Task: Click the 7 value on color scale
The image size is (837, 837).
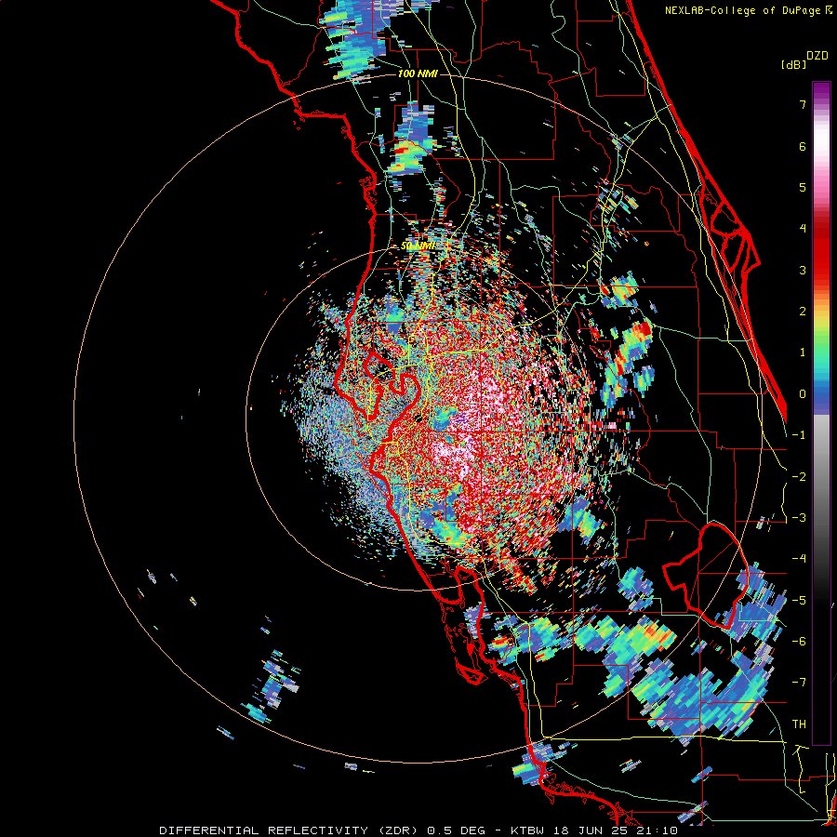Action: click(803, 104)
